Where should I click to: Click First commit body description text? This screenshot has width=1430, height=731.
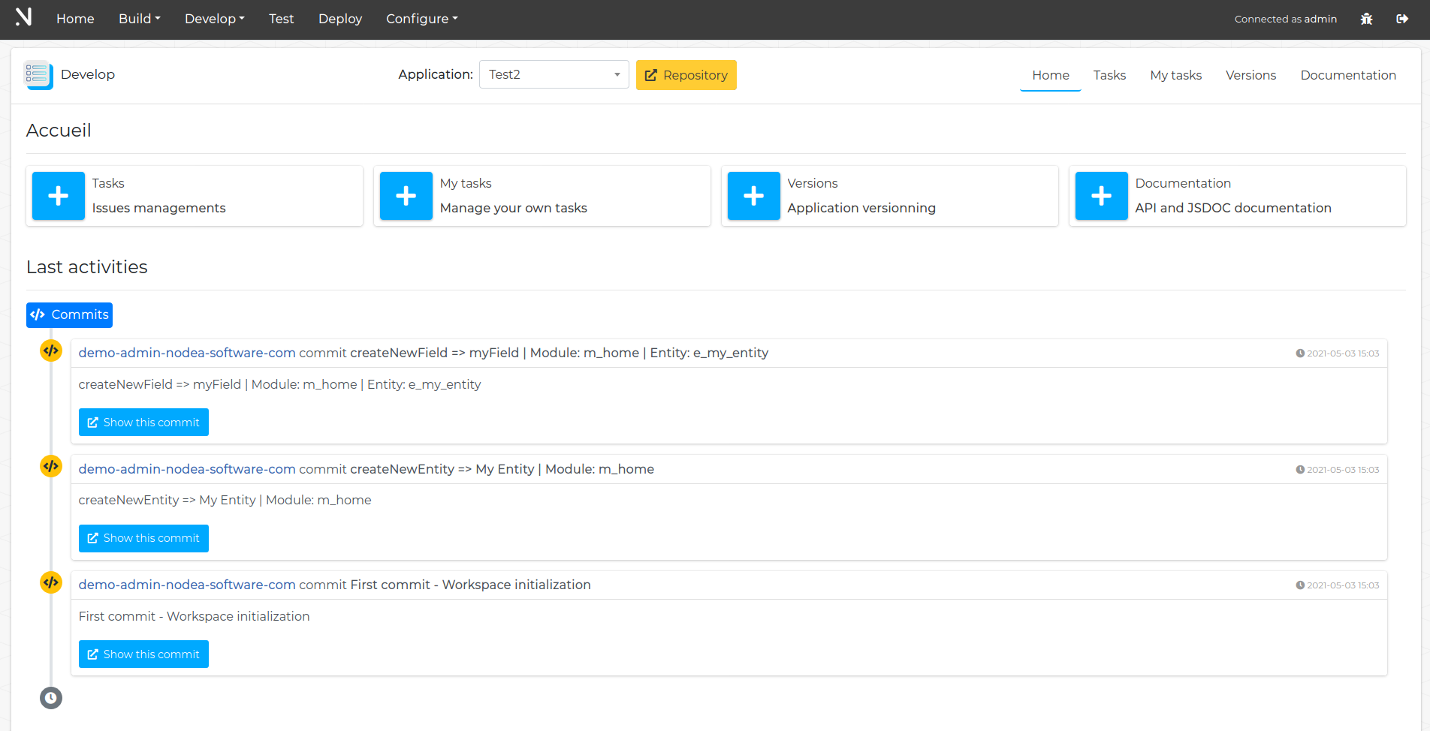(x=194, y=616)
